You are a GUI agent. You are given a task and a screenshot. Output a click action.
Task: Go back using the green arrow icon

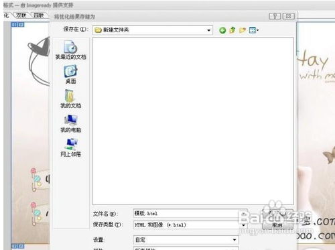click(x=222, y=30)
